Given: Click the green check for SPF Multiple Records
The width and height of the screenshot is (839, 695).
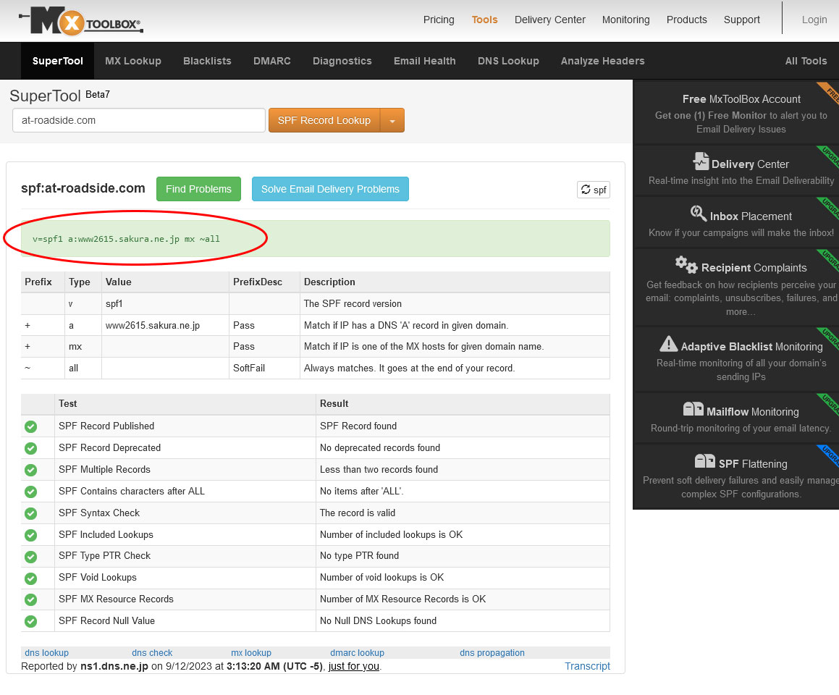Looking at the screenshot, I should tap(31, 470).
